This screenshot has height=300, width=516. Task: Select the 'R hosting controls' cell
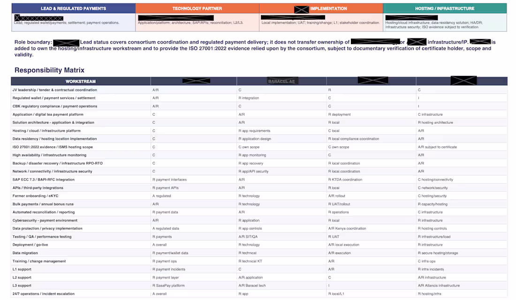(433, 228)
